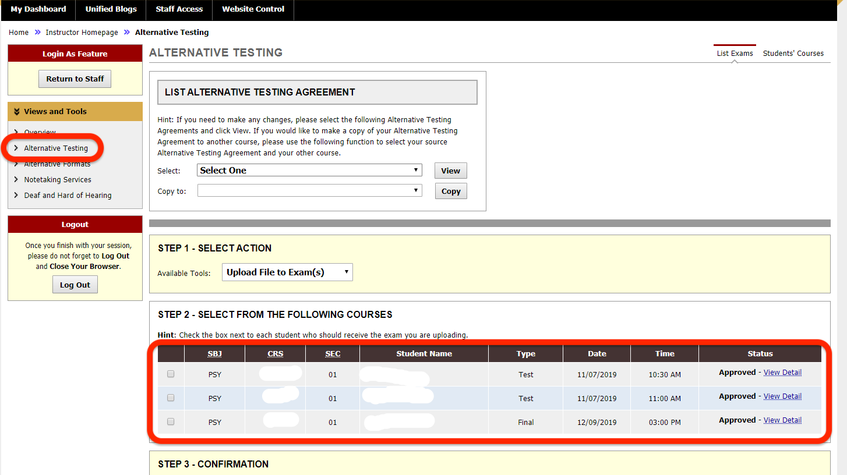Image resolution: width=847 pixels, height=475 pixels.
Task: Click the double-chevron icon on Views and Tools header
Action: point(16,111)
